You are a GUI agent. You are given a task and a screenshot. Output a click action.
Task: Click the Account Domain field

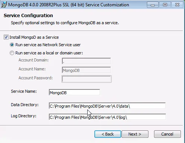[86, 61]
